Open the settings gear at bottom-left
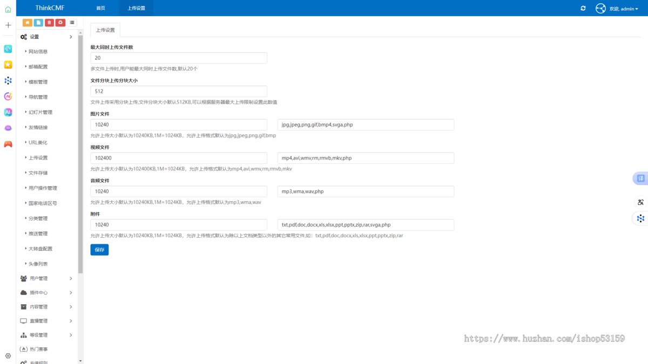 [x=8, y=356]
